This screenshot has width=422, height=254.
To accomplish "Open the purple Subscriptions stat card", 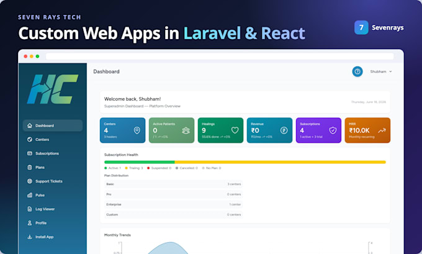I will coord(318,130).
